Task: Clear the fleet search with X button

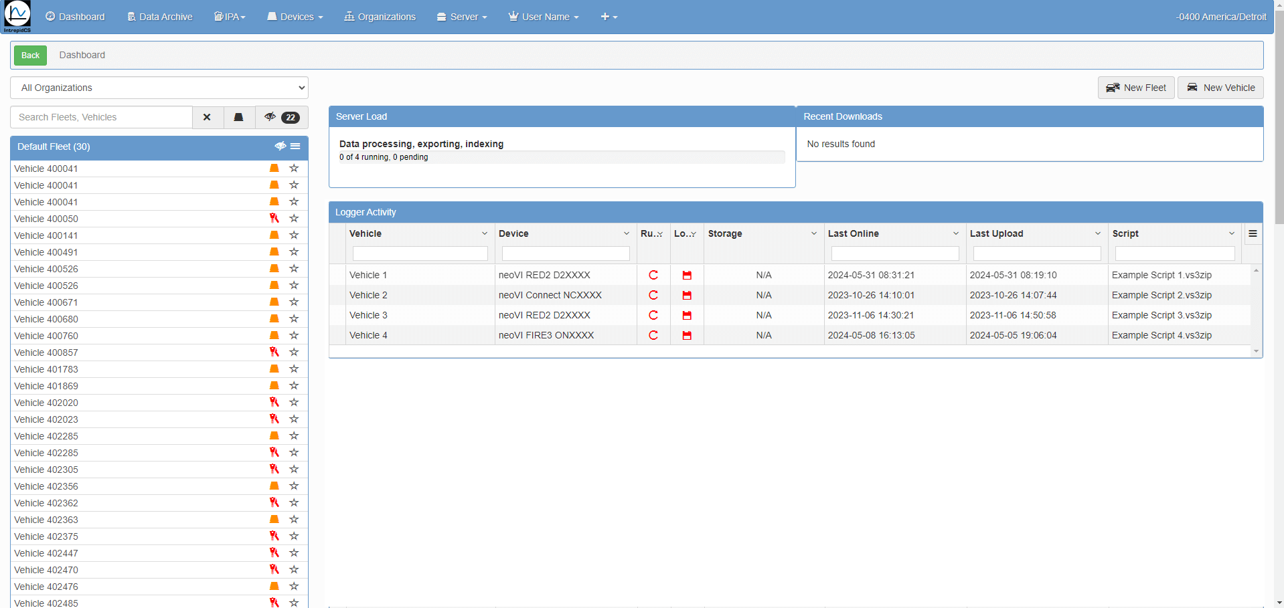Action: tap(208, 117)
